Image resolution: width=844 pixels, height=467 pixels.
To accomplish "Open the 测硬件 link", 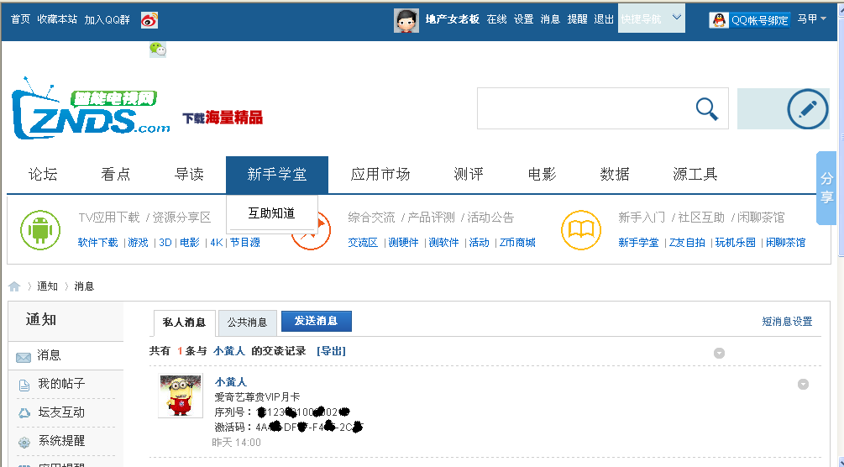I will (404, 243).
